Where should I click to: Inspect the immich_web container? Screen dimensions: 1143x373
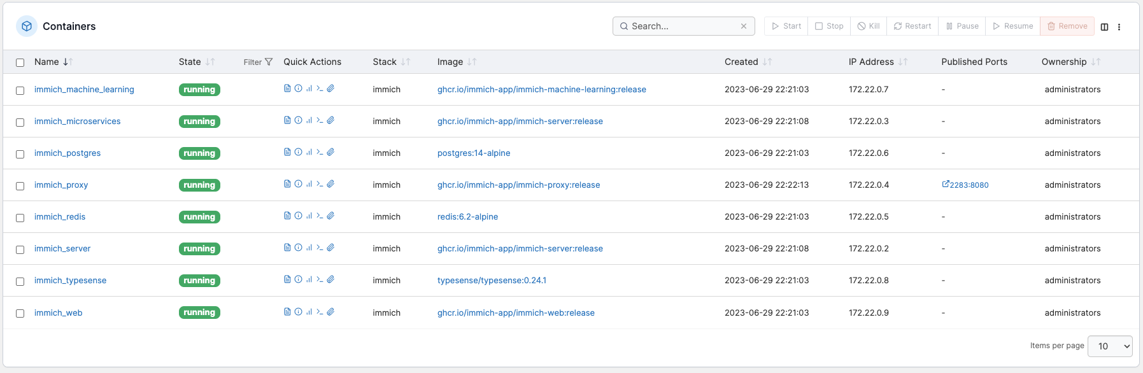[298, 312]
